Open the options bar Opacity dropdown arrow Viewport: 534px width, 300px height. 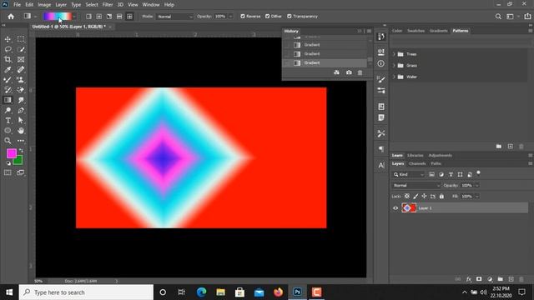click(x=230, y=17)
